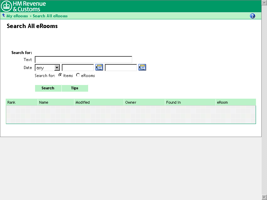
Task: Select the 'items' radio button
Action: (x=60, y=75)
